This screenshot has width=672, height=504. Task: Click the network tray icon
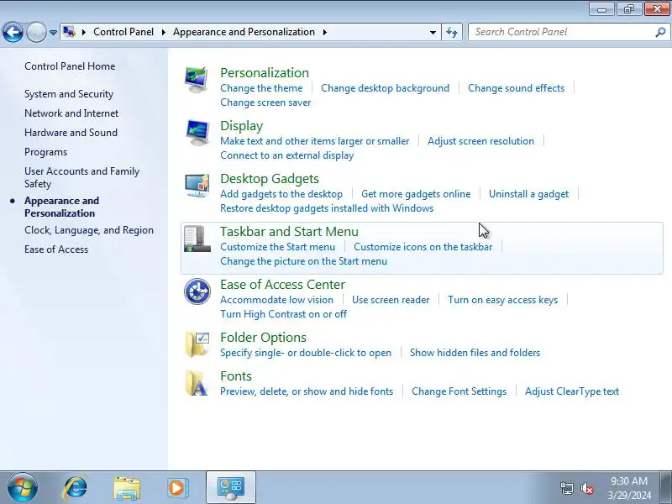(x=566, y=488)
